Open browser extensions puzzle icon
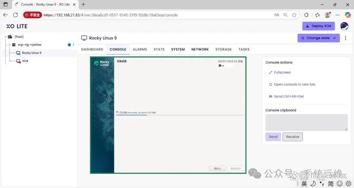 click(x=306, y=15)
